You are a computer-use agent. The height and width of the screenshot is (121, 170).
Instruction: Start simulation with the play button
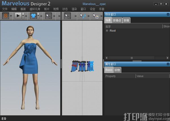pyautogui.click(x=18, y=16)
